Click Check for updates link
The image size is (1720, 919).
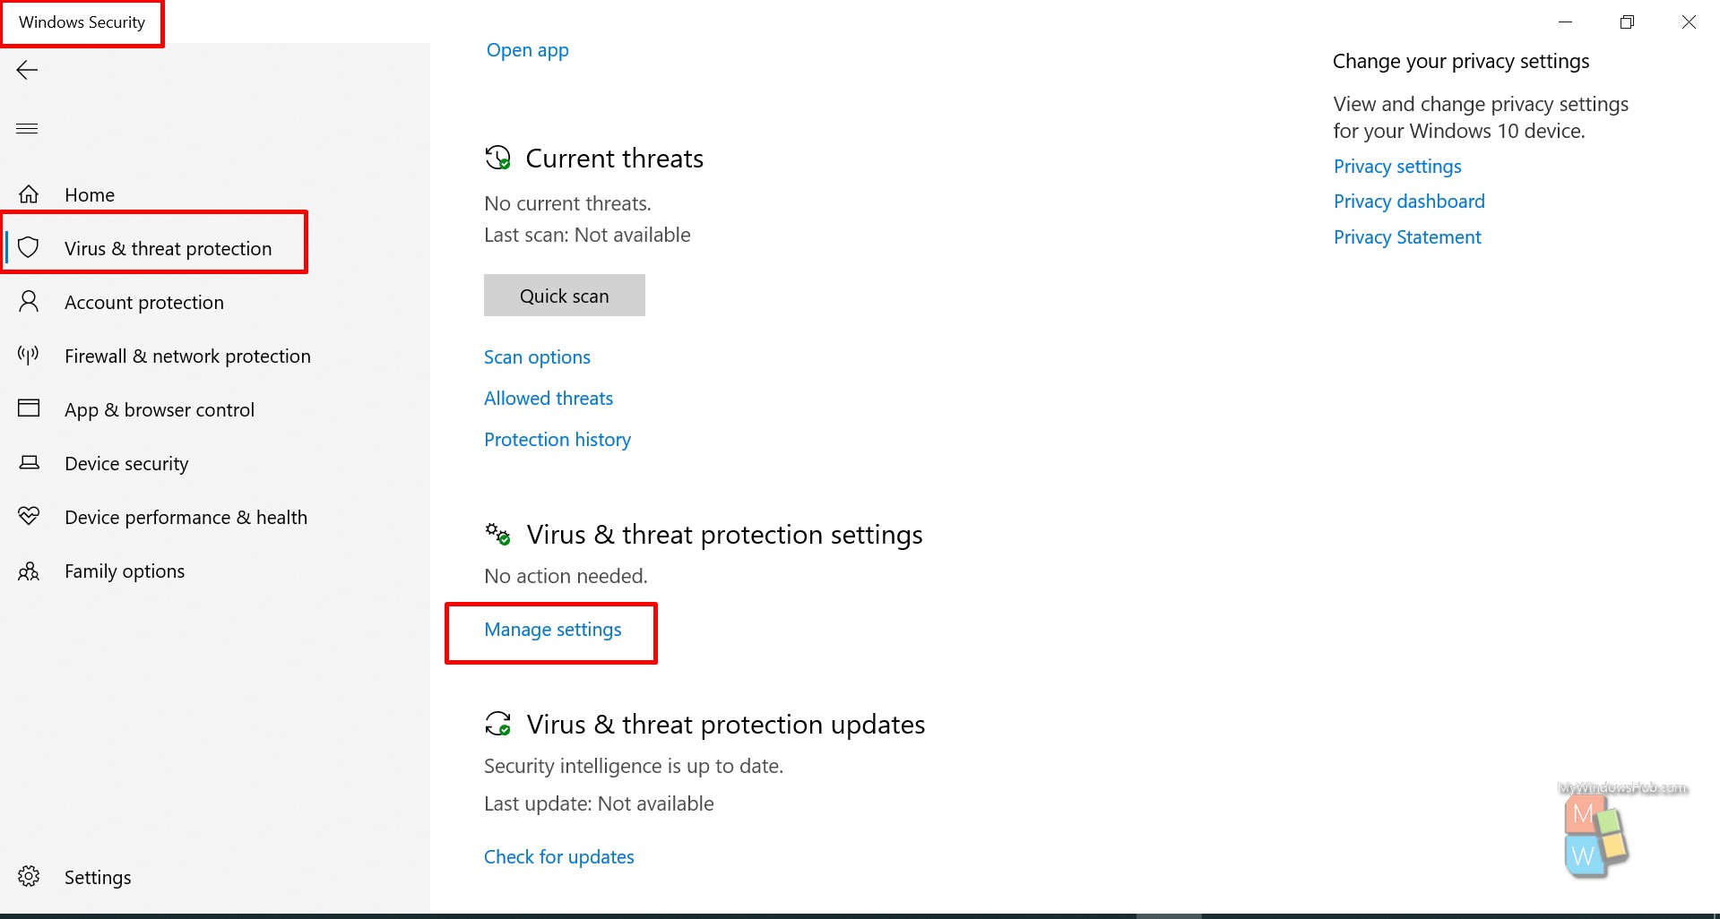coord(559,856)
